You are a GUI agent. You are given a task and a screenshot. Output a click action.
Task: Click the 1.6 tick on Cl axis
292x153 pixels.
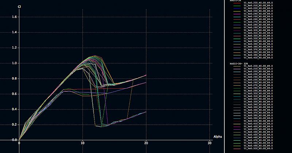click(15, 17)
